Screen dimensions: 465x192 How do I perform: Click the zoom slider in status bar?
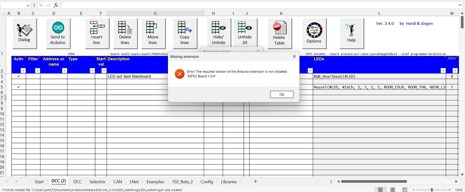432,190
